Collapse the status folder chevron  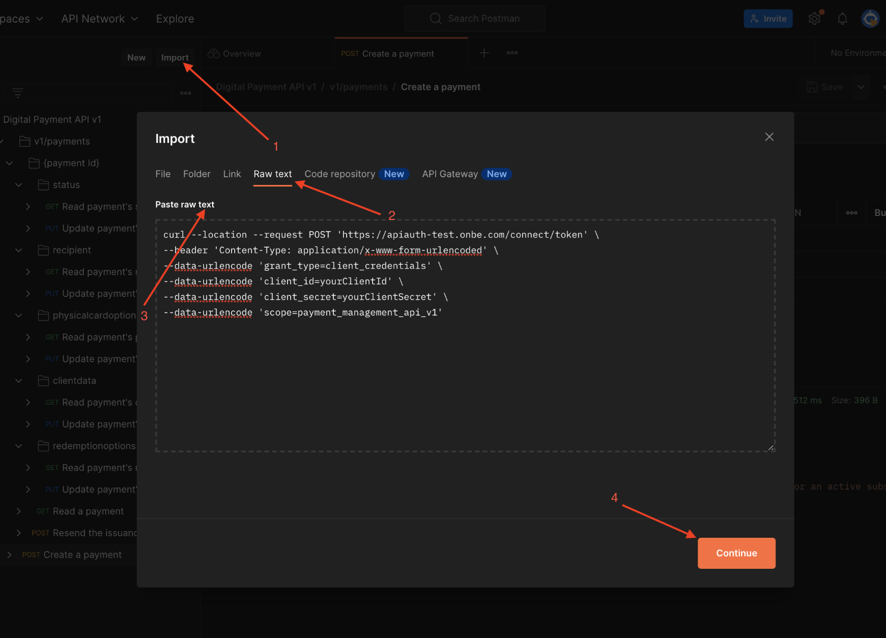point(18,185)
